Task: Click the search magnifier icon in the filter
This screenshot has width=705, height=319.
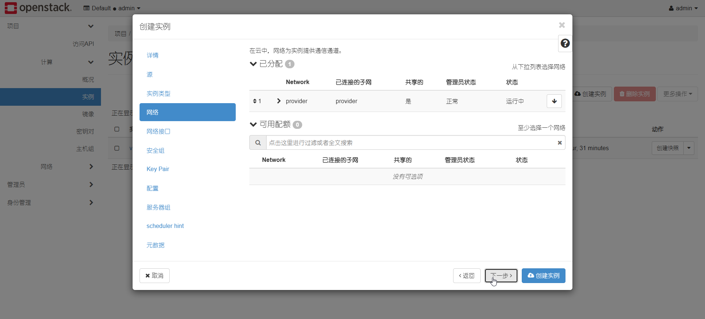Action: click(x=258, y=142)
